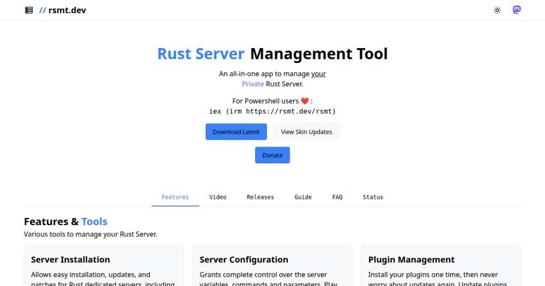
Task: Check the Status tab
Action: (x=373, y=197)
